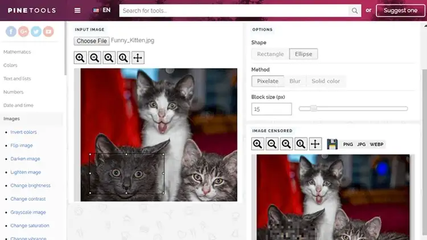This screenshot has height=240, width=427.
Task: Click the floppy disk save icon
Action: (332, 144)
